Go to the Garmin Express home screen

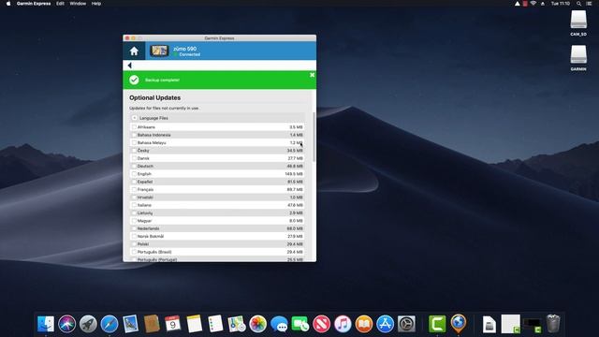[x=134, y=51]
